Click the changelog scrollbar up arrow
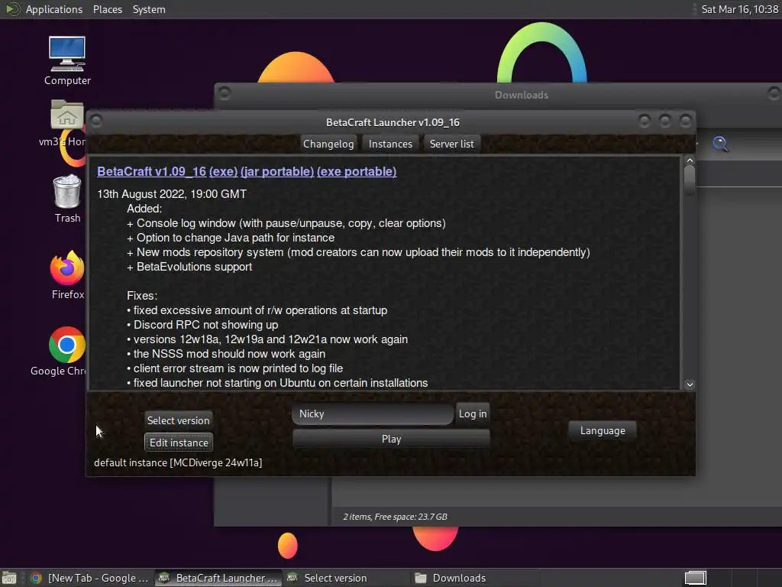Image resolution: width=782 pixels, height=587 pixels. [x=690, y=161]
